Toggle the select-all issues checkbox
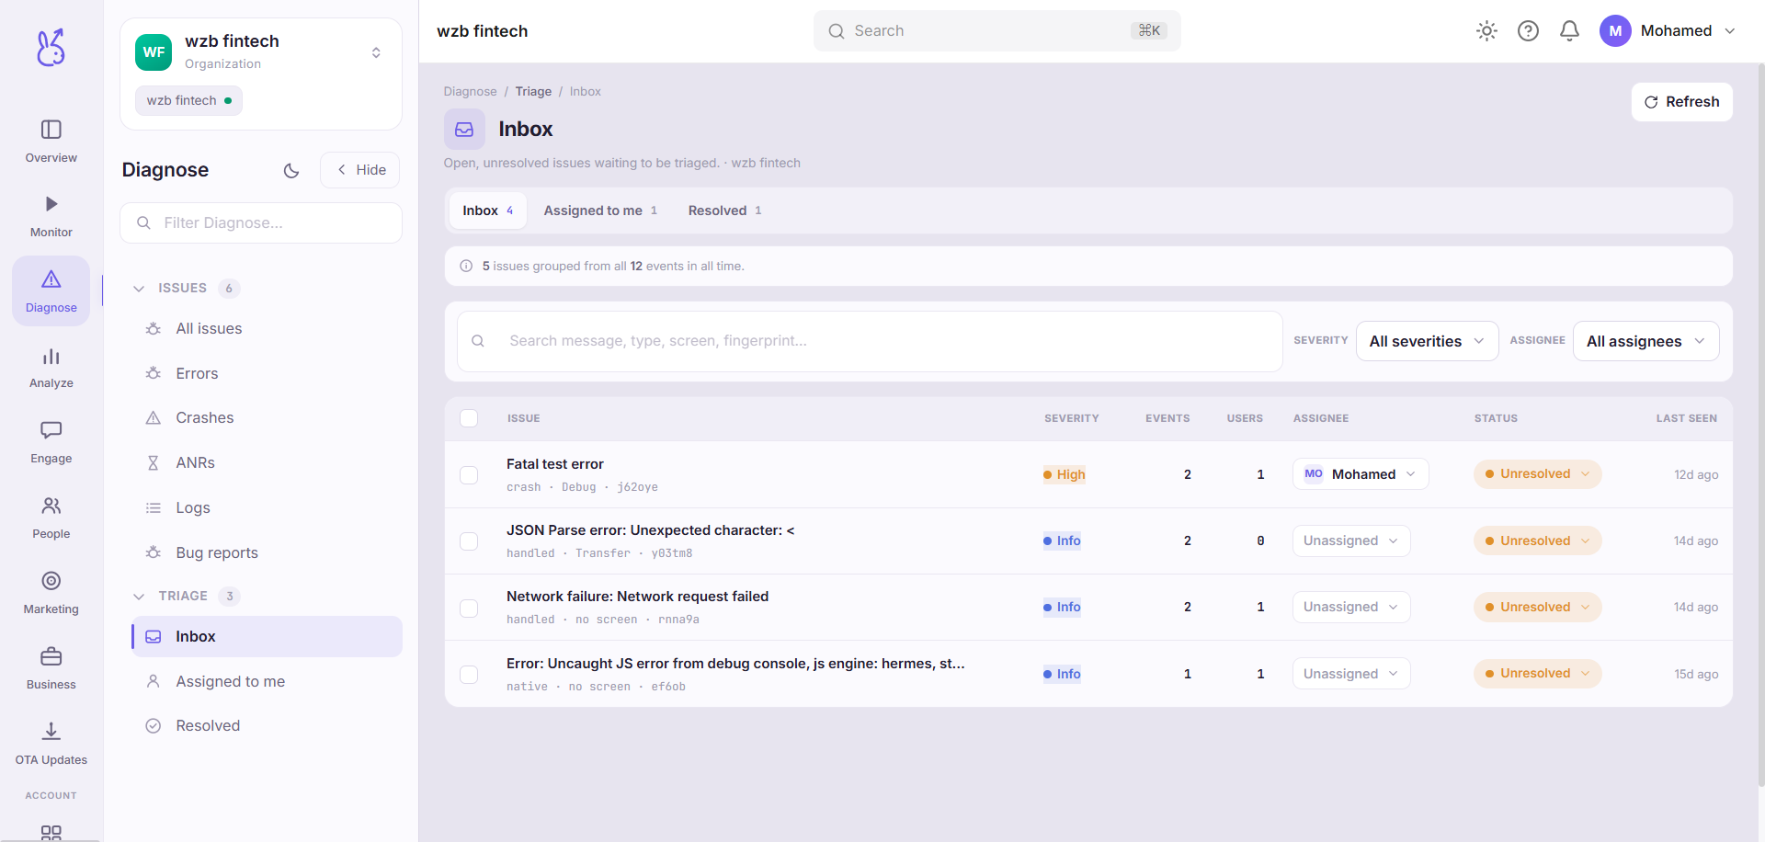The width and height of the screenshot is (1765, 842). (469, 418)
